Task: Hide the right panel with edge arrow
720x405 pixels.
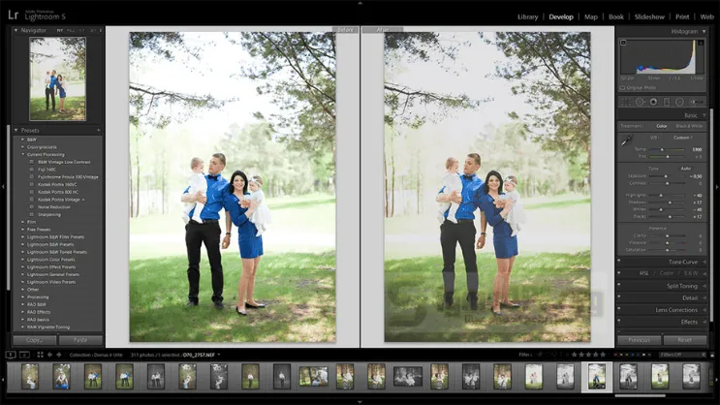Action: (717, 186)
